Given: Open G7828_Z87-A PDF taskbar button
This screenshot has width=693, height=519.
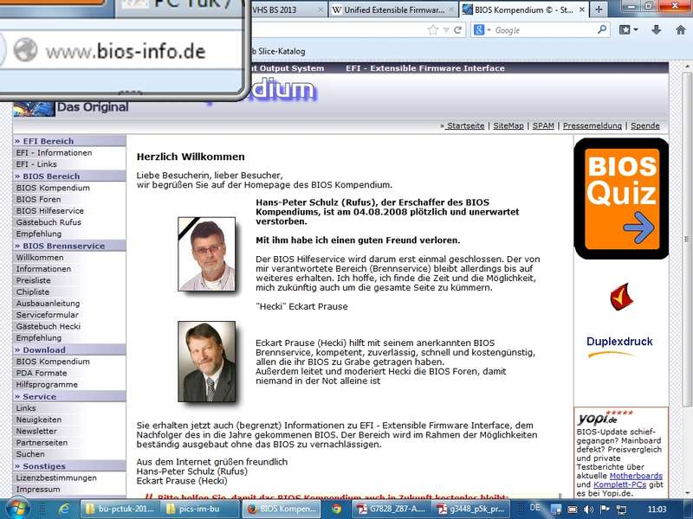Looking at the screenshot, I should coord(392,509).
